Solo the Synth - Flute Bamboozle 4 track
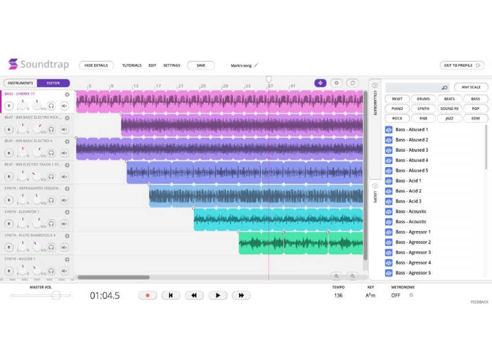This screenshot has height=338, width=492. coord(51,248)
